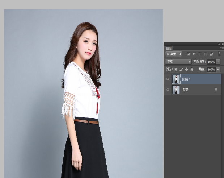
Task: Select the 图层 panel tab
Action: (169, 48)
